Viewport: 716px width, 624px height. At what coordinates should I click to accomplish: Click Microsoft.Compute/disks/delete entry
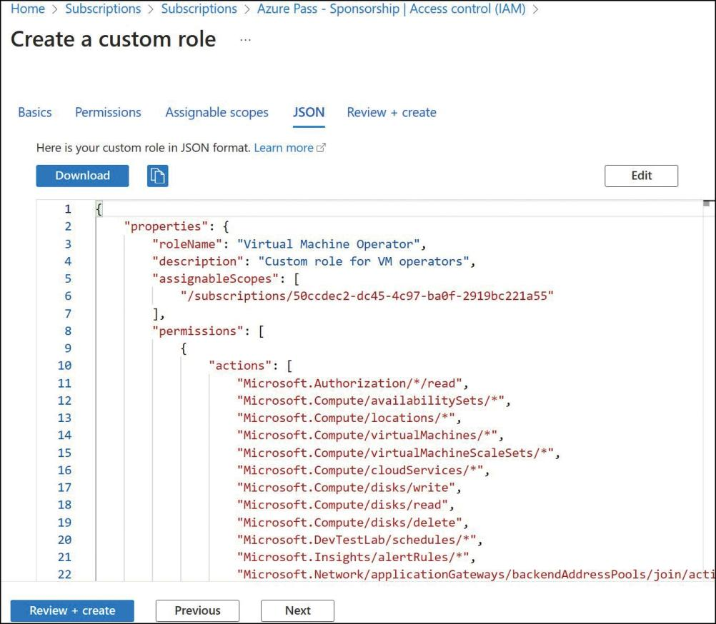click(x=349, y=523)
